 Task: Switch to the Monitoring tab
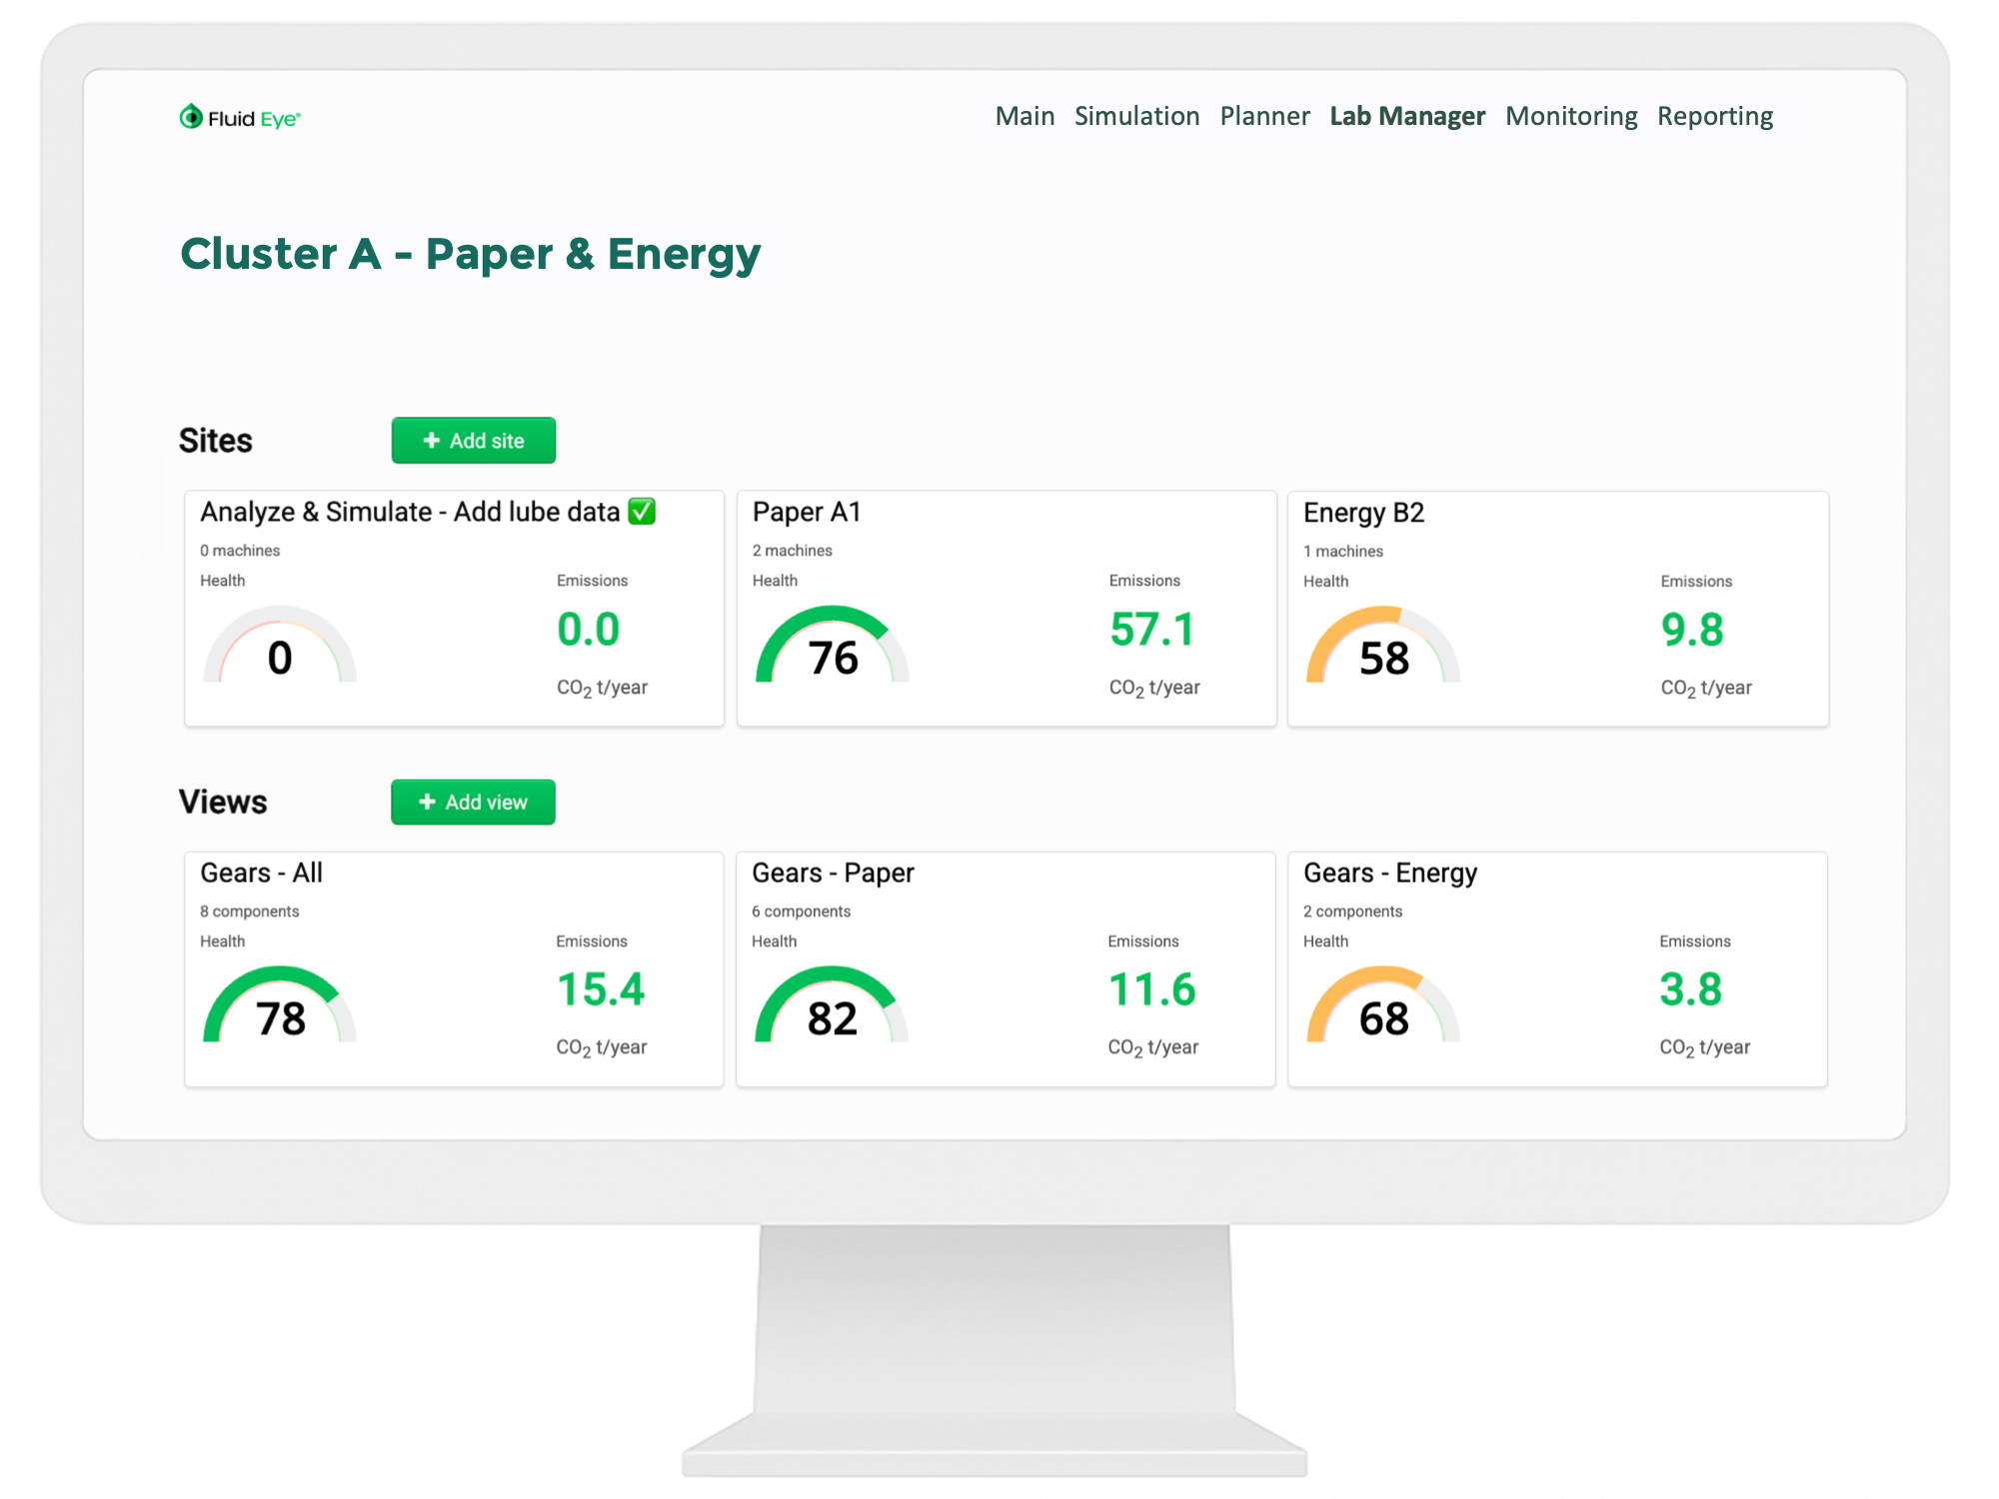[1570, 116]
